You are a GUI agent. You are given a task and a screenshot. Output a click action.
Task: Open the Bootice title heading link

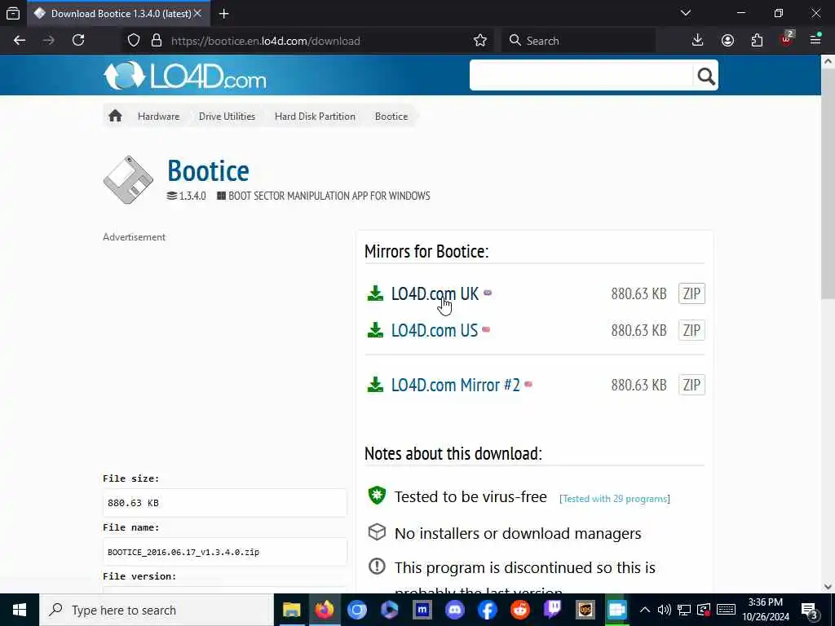[x=208, y=170]
